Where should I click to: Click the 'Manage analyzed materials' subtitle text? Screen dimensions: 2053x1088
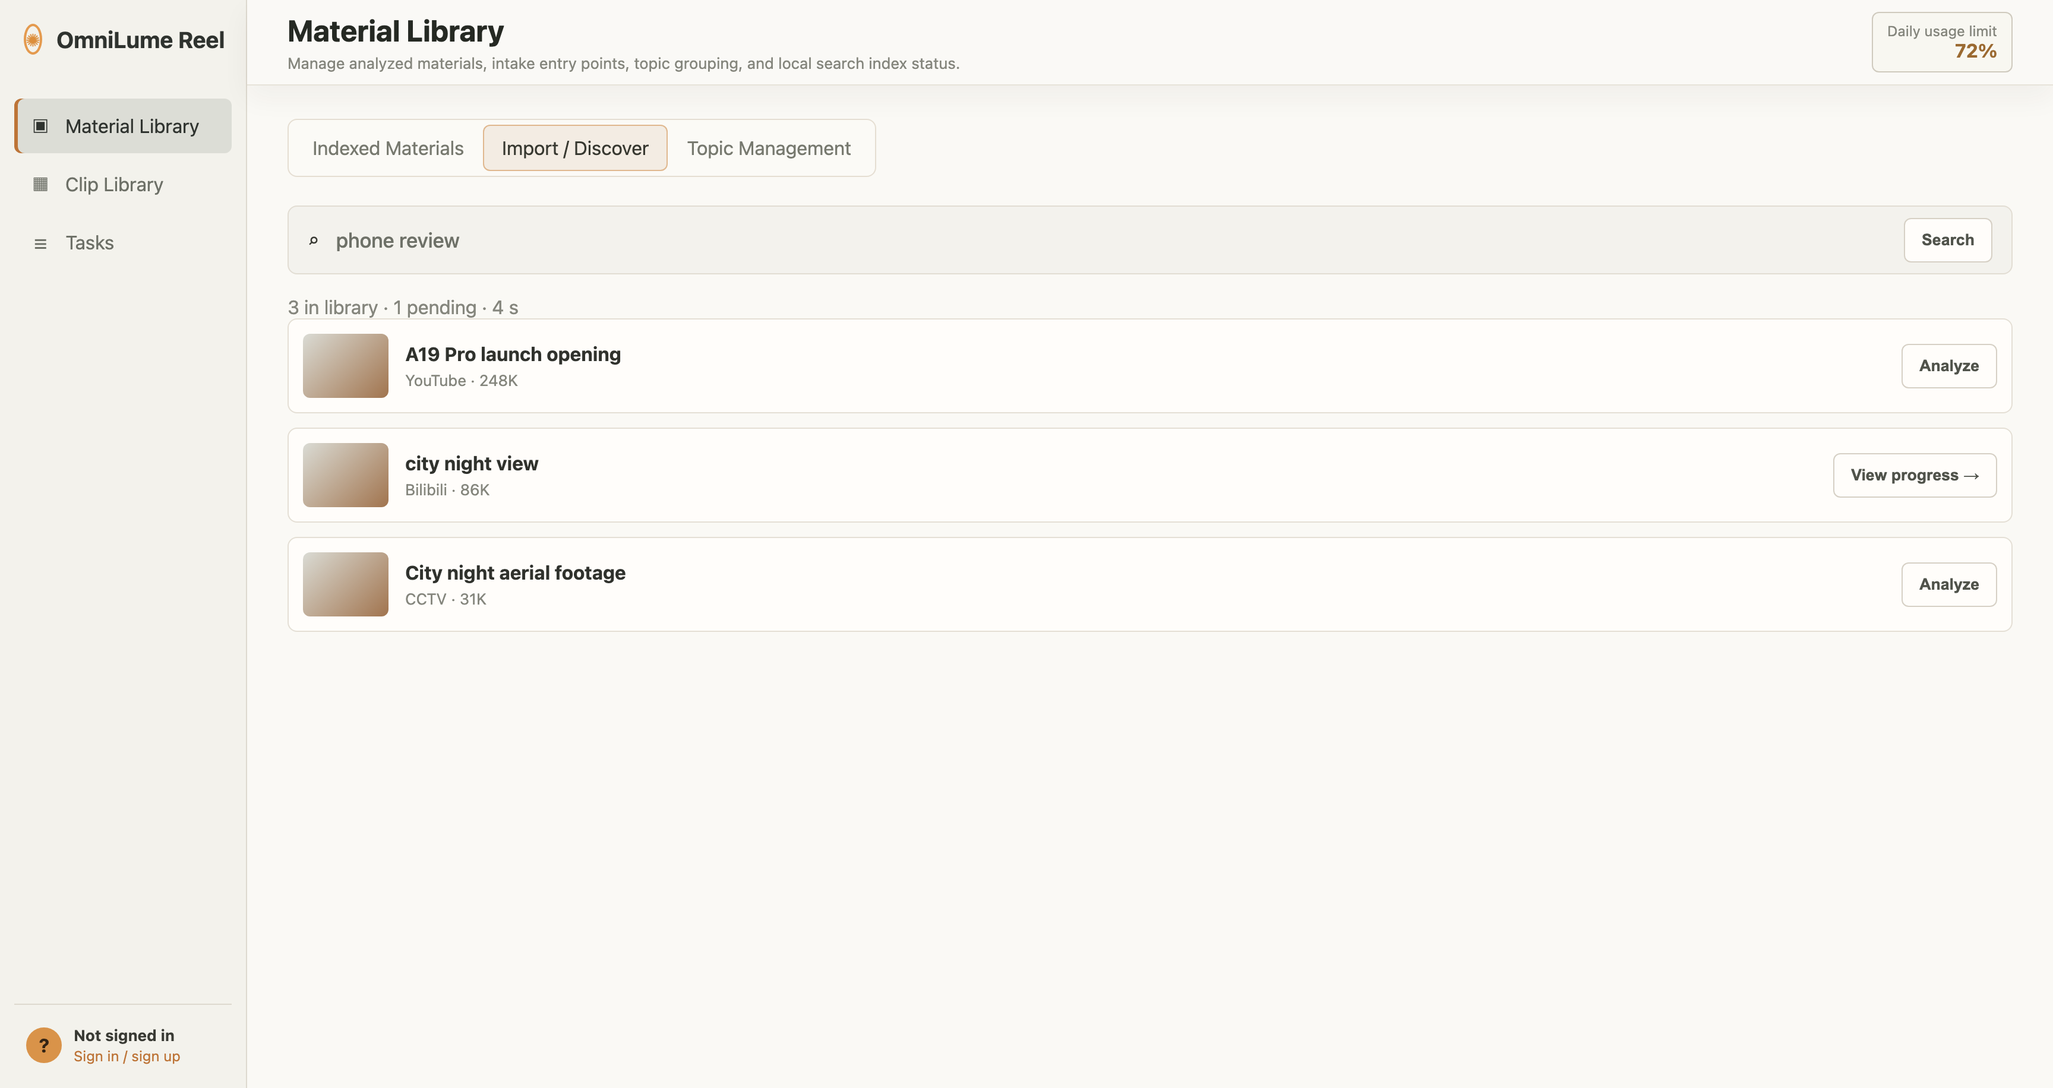pyautogui.click(x=623, y=64)
